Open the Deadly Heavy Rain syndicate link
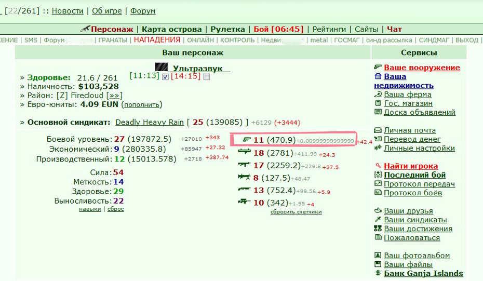Screen dimensions: 483x281 pyautogui.click(x=150, y=123)
